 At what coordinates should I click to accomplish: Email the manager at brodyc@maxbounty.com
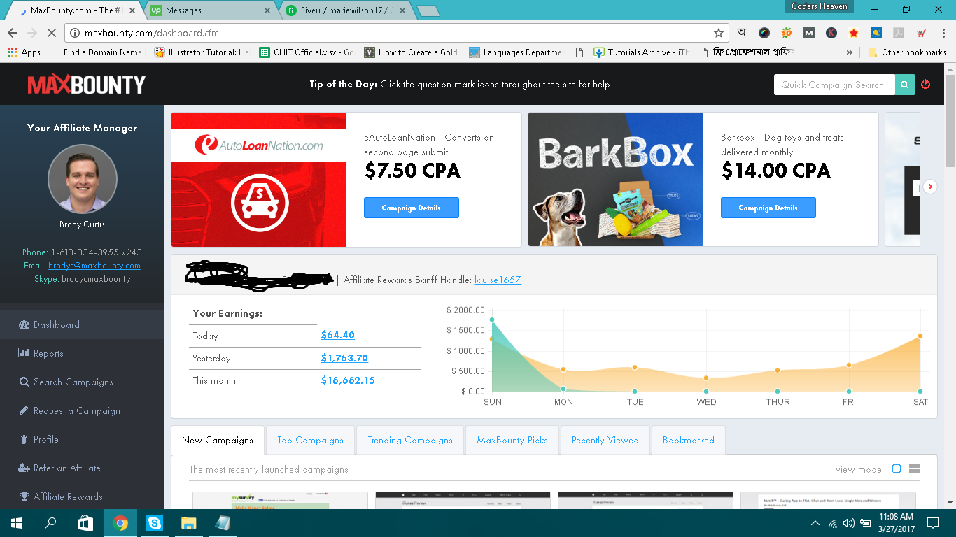94,266
